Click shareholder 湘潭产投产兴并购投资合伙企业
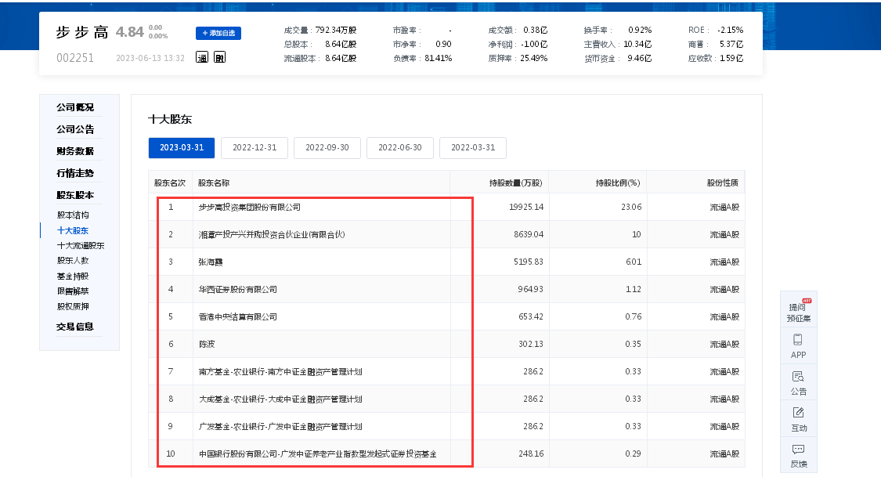 click(x=272, y=235)
